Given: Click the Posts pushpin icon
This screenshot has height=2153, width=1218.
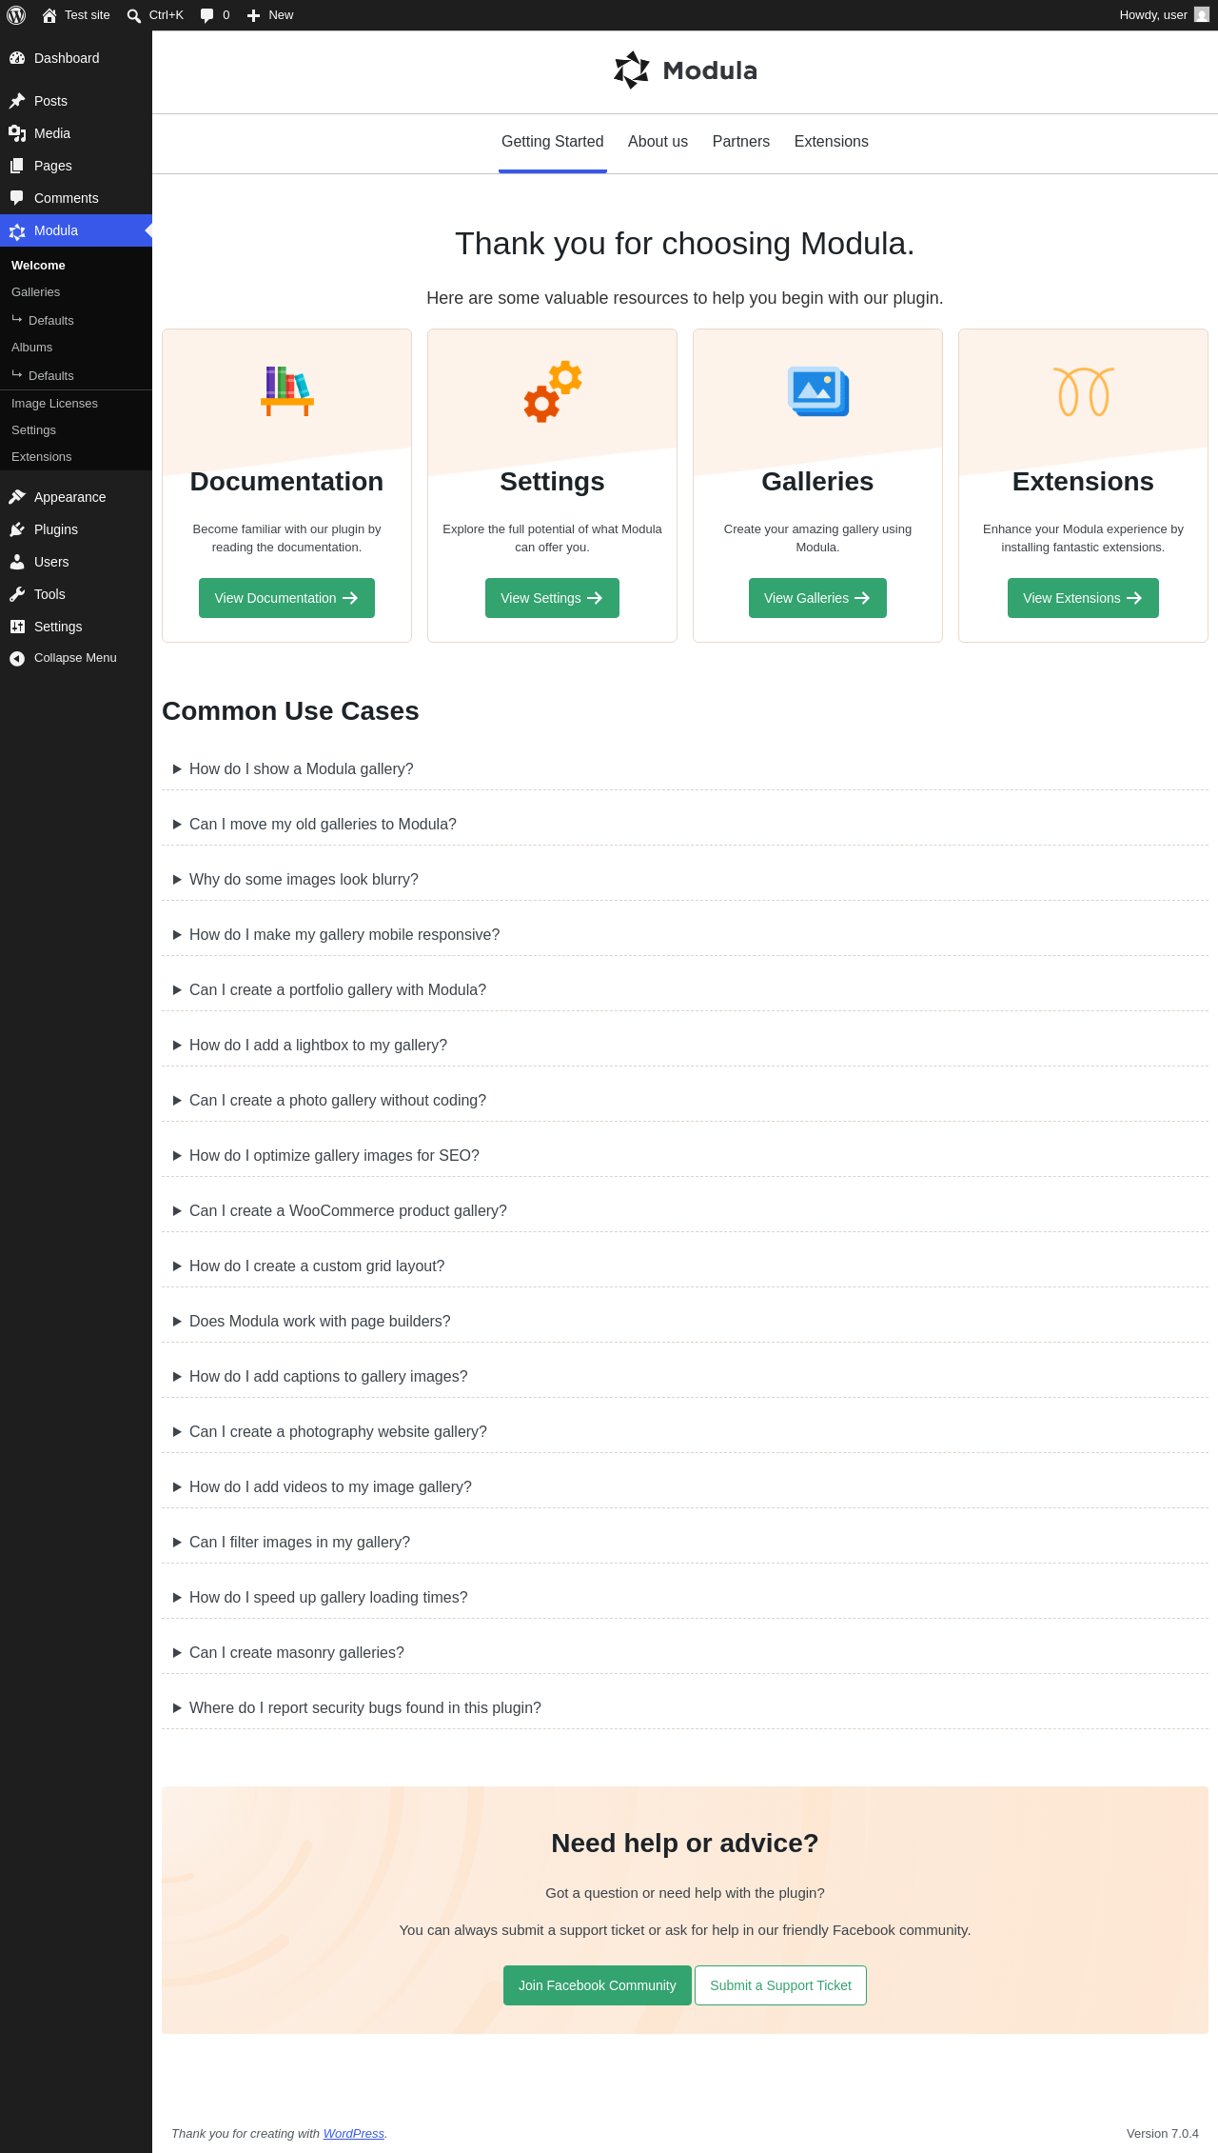Looking at the screenshot, I should tap(17, 101).
